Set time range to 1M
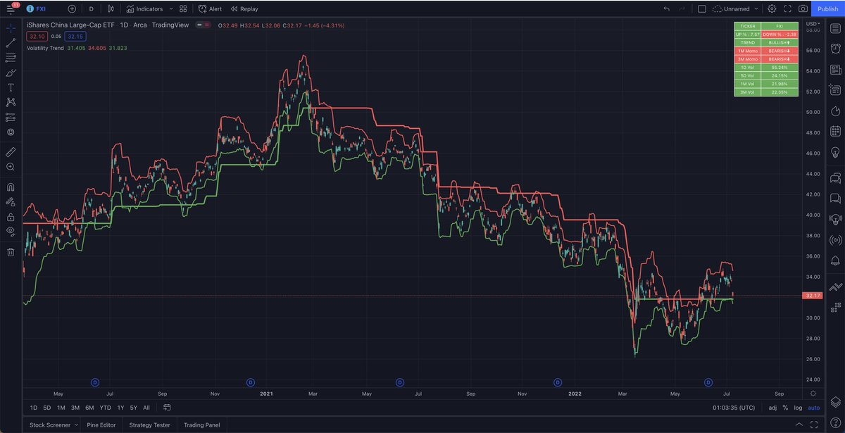This screenshot has width=845, height=433. pos(61,408)
